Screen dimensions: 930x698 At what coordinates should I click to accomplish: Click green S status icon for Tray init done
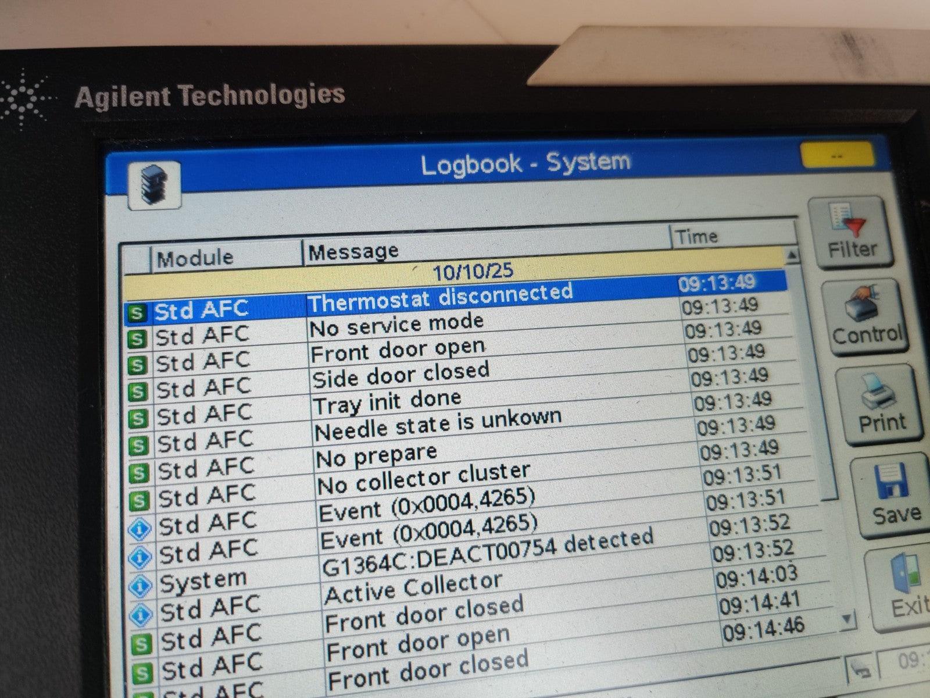click(x=137, y=418)
